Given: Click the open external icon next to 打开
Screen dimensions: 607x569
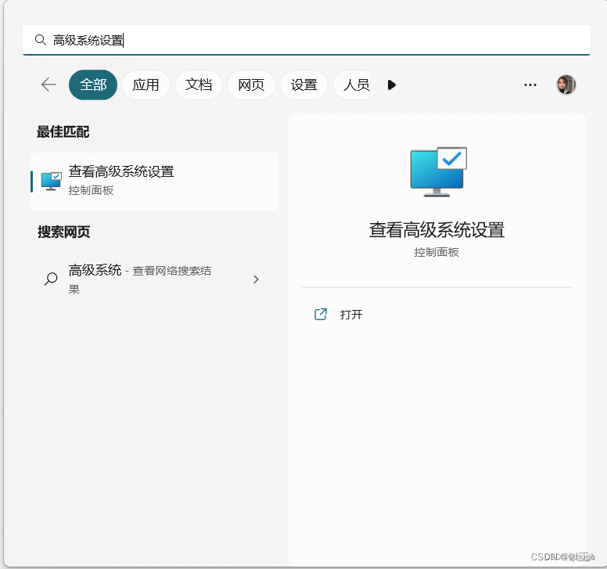Looking at the screenshot, I should coord(321,314).
